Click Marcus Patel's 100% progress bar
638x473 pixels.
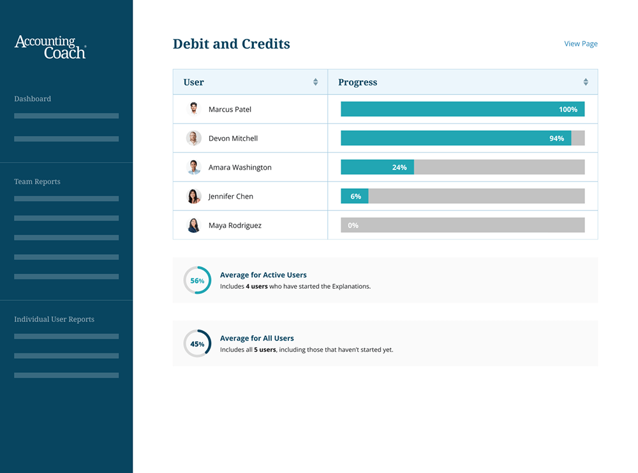[x=463, y=108]
